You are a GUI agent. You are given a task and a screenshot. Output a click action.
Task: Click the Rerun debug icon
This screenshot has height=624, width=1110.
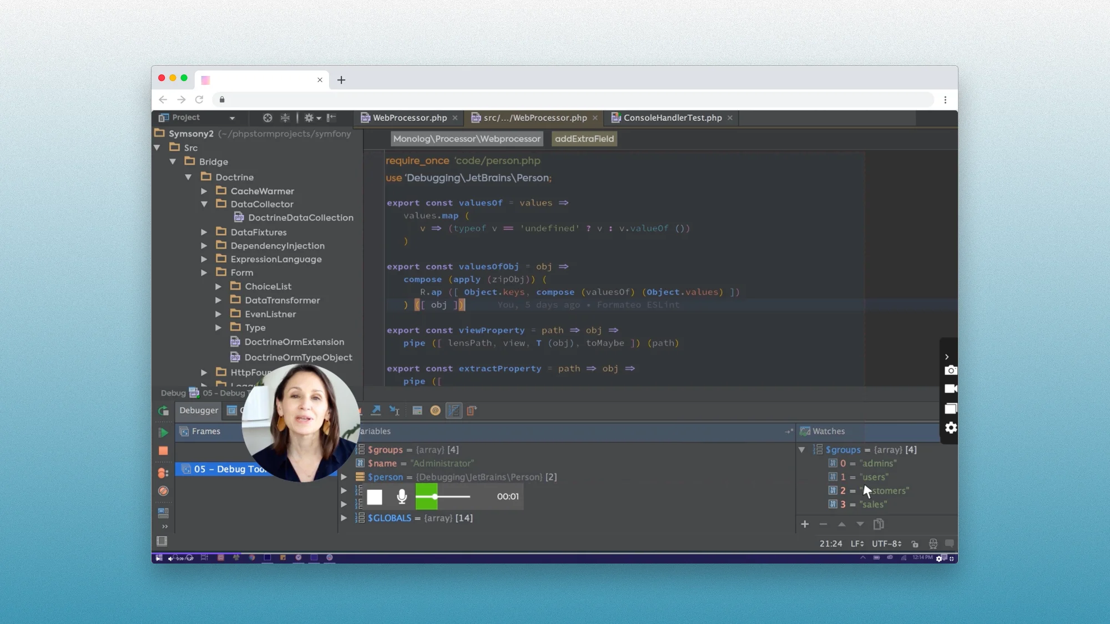pos(163,411)
